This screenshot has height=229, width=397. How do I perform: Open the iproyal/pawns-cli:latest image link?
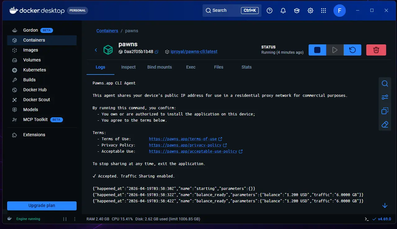click(194, 52)
